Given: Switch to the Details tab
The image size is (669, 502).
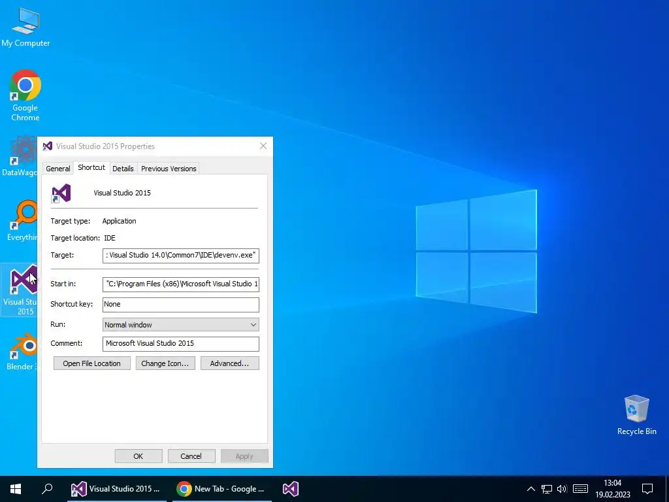Looking at the screenshot, I should tap(123, 169).
